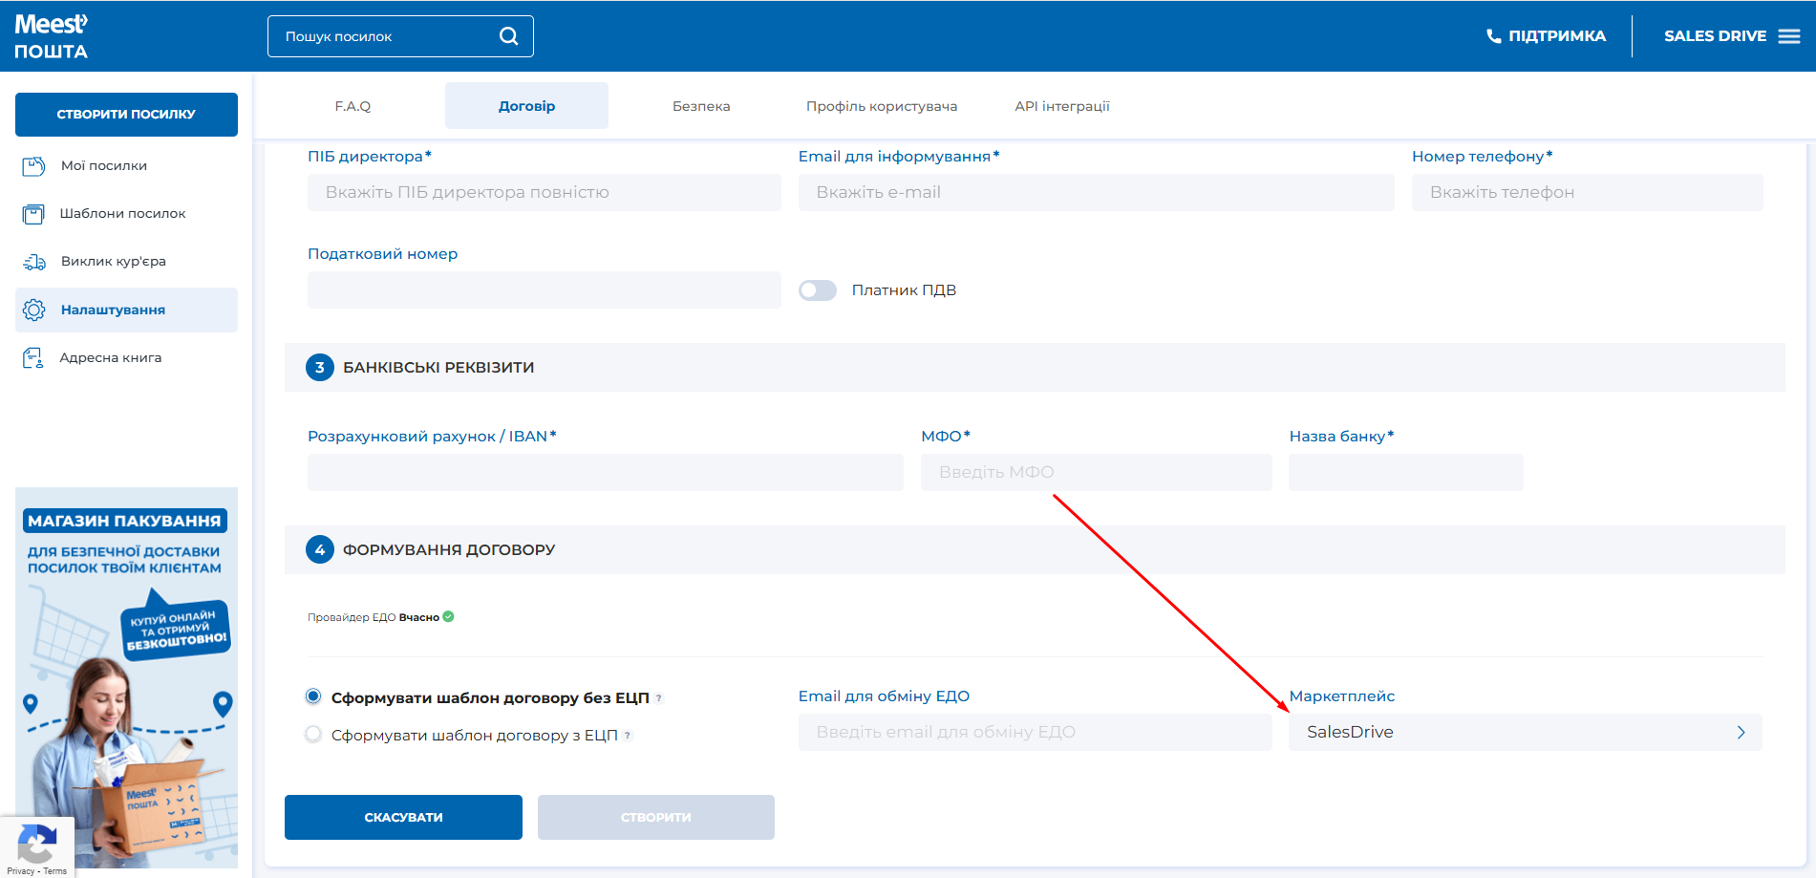Screen dimensions: 1816x878
Task: Click the Виклик кур'єра truck icon
Action: (x=33, y=262)
